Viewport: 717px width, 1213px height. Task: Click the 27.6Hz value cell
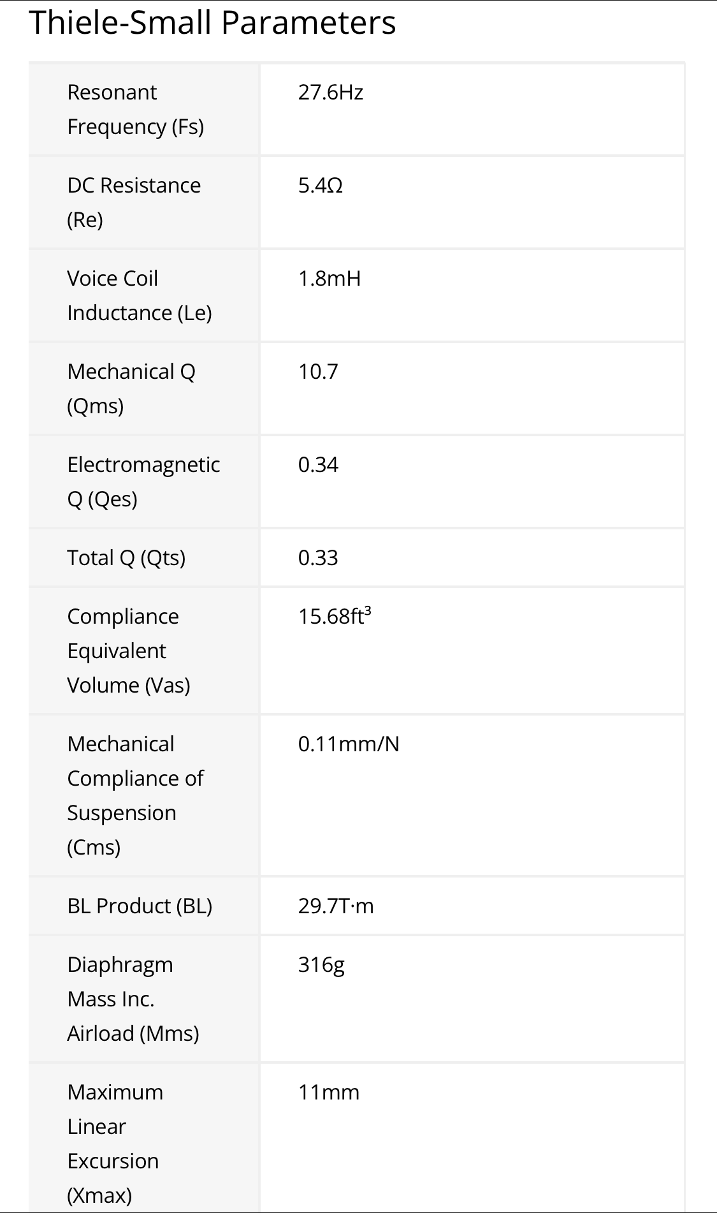click(331, 92)
